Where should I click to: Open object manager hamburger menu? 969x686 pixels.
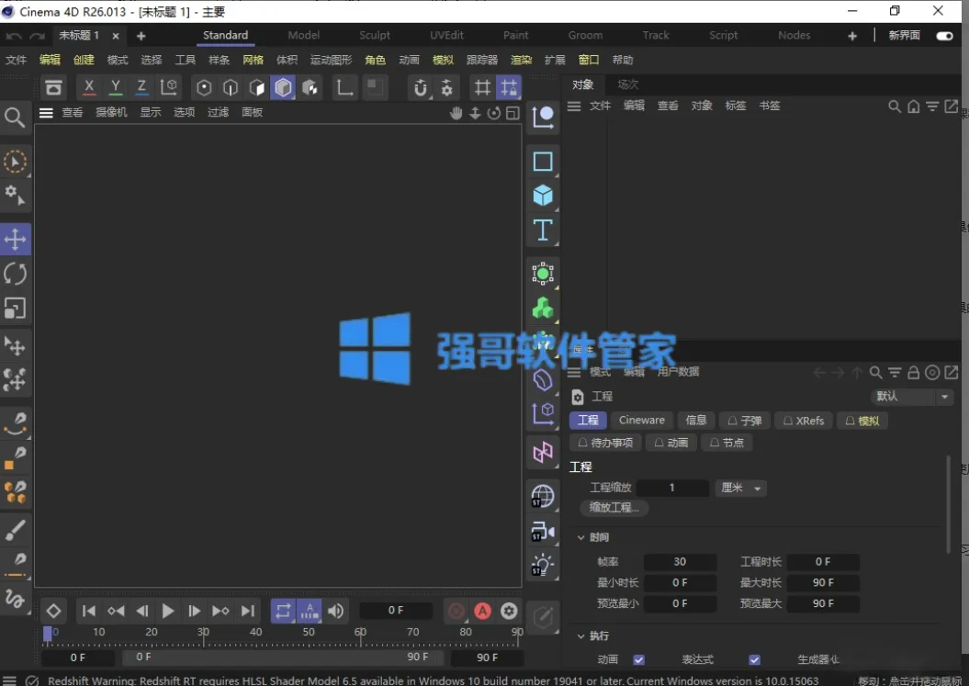pyautogui.click(x=574, y=107)
